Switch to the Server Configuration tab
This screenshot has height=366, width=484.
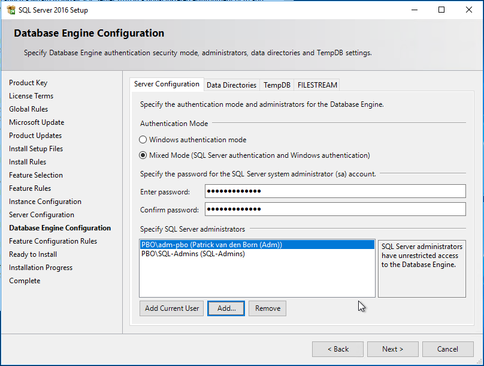point(167,84)
